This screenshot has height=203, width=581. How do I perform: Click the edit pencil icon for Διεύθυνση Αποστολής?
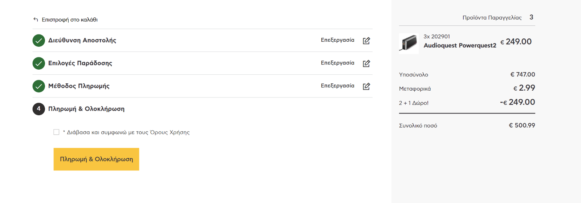366,41
